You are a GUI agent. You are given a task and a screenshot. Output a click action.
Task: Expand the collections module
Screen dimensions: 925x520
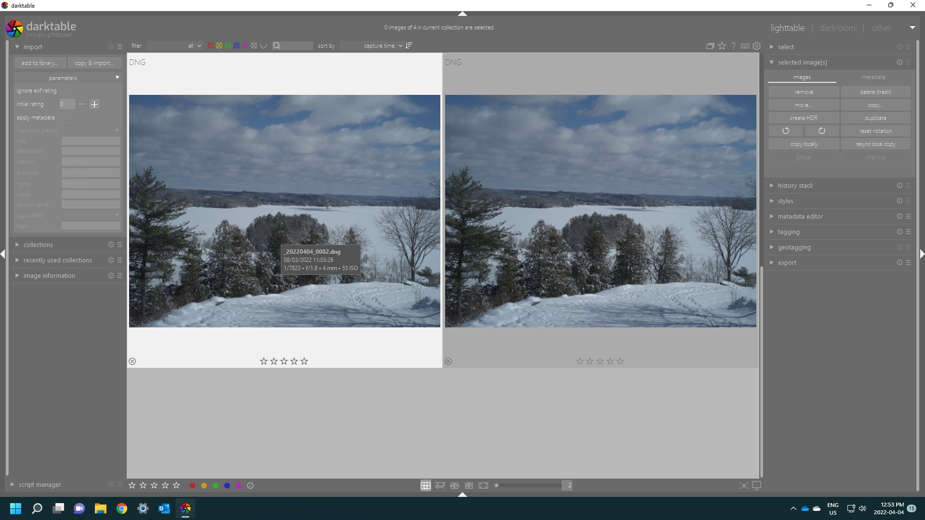pyautogui.click(x=38, y=245)
